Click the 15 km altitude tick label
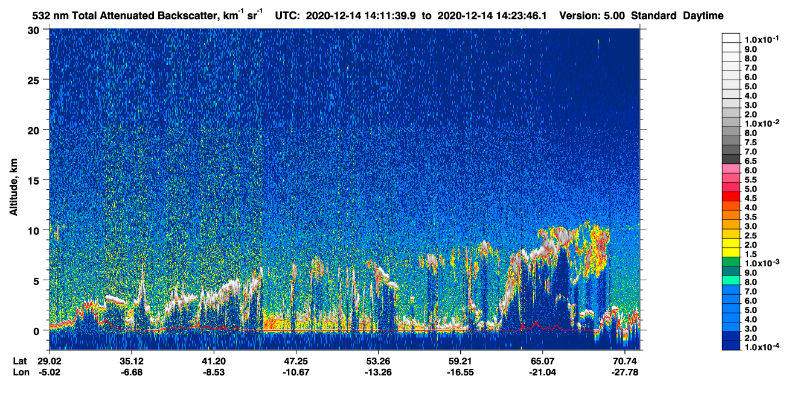 [x=34, y=180]
